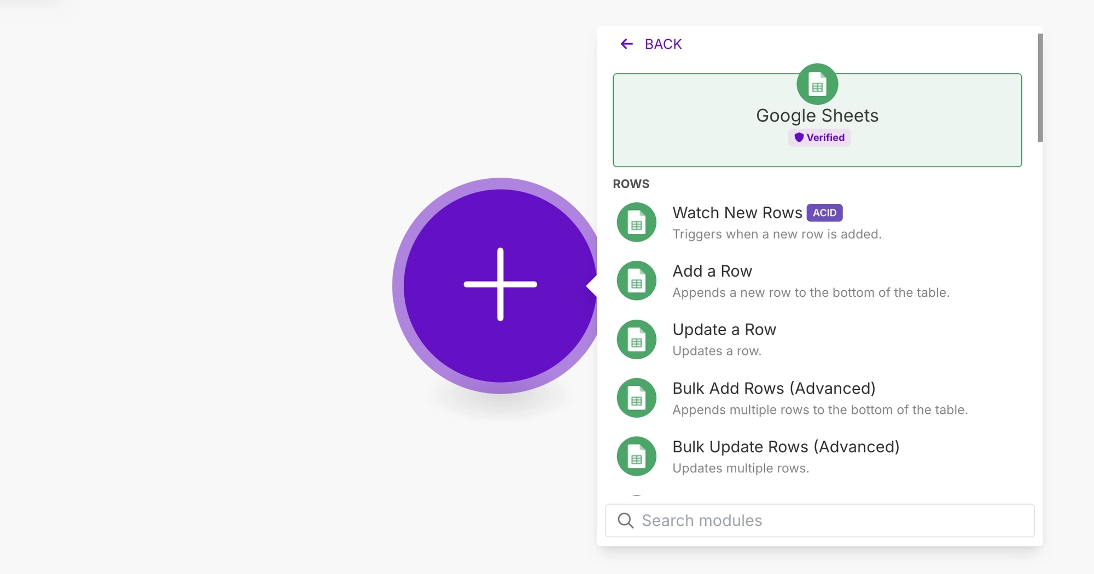Select Bulk Add Rows (Advanced) title
Screen dimensions: 1094x574
[773, 388]
